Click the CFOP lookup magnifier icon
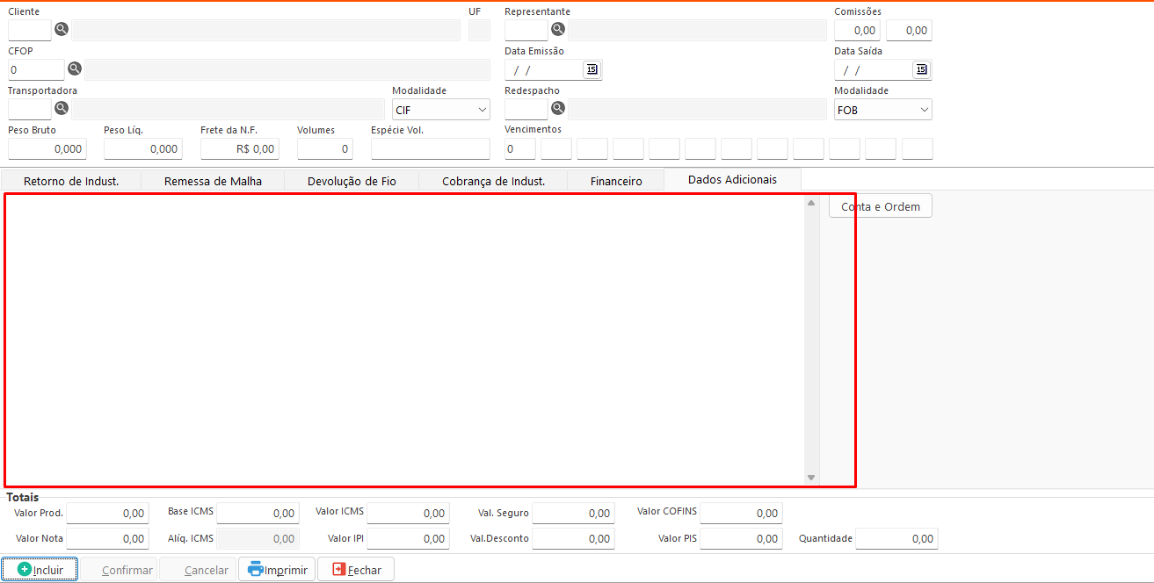1154x583 pixels. click(x=75, y=68)
